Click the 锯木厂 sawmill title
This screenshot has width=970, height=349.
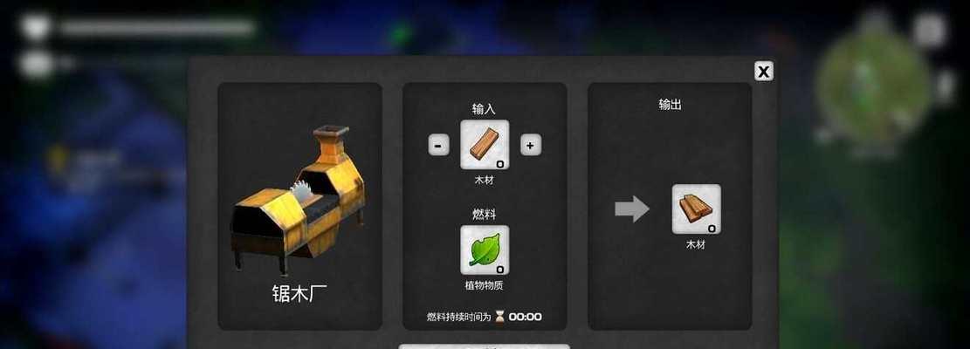(300, 293)
